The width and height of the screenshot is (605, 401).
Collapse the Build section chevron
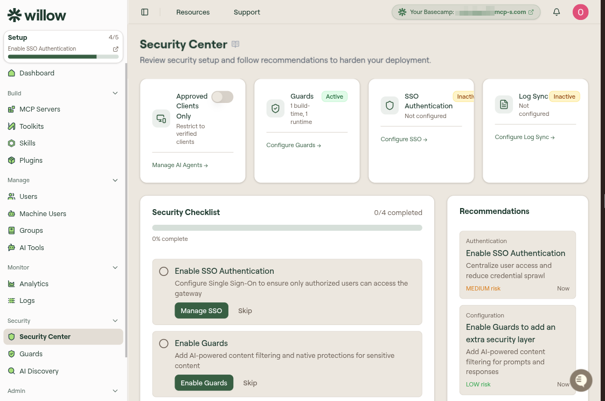click(115, 93)
